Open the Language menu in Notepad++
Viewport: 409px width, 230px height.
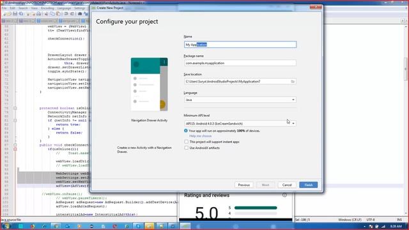64,8
